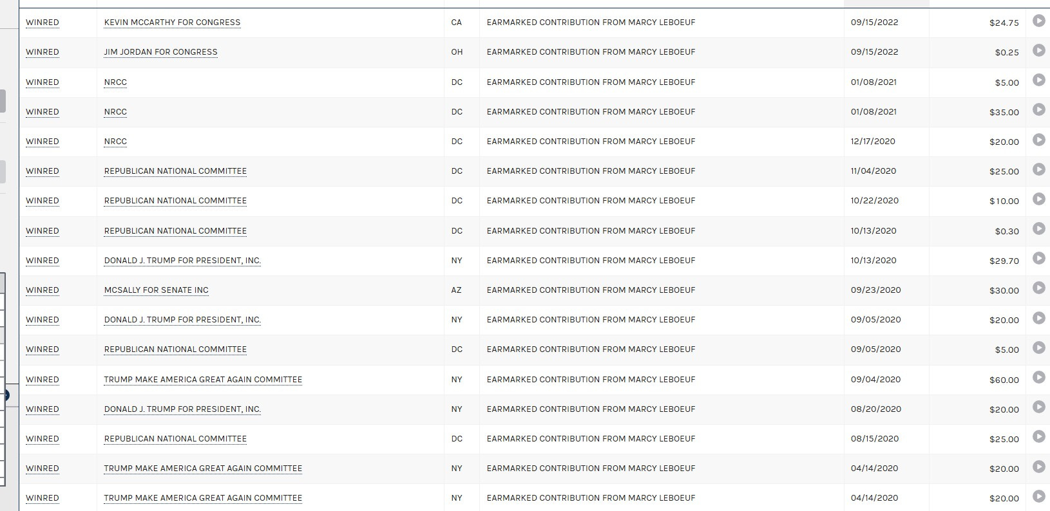Open Republican National Committee link in $0.30 row
This screenshot has width=1050, height=511.
click(x=175, y=231)
